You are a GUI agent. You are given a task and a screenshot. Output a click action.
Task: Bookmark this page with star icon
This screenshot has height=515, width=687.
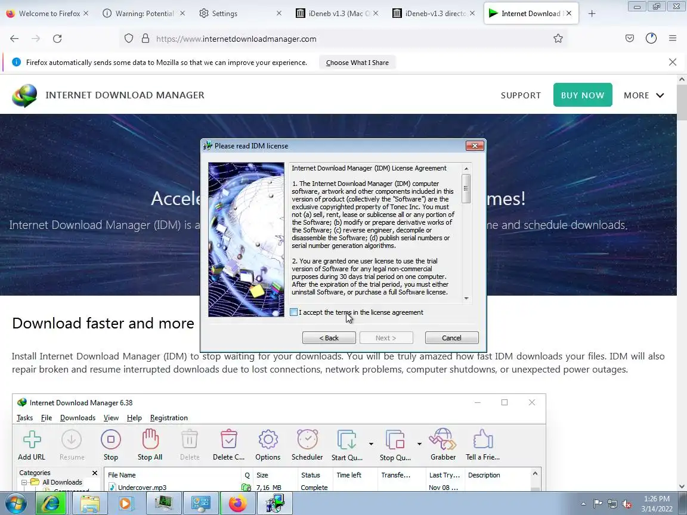pos(558,39)
